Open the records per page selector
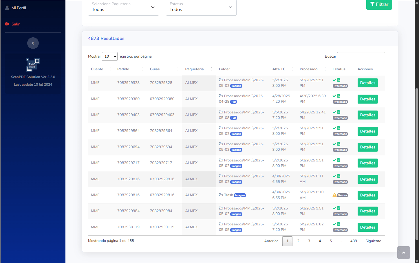Viewport: 419px width, 263px height. 110,56
